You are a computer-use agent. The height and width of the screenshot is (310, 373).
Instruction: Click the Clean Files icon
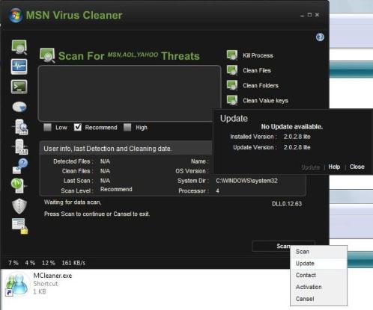[232, 70]
